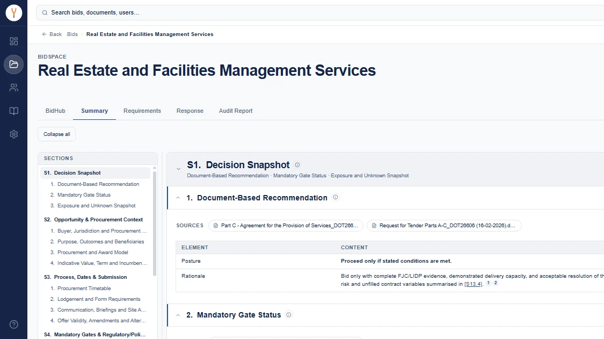The image size is (604, 339).
Task: Collapse Mandatory Gate Status subsection chevron
Action: (178, 315)
